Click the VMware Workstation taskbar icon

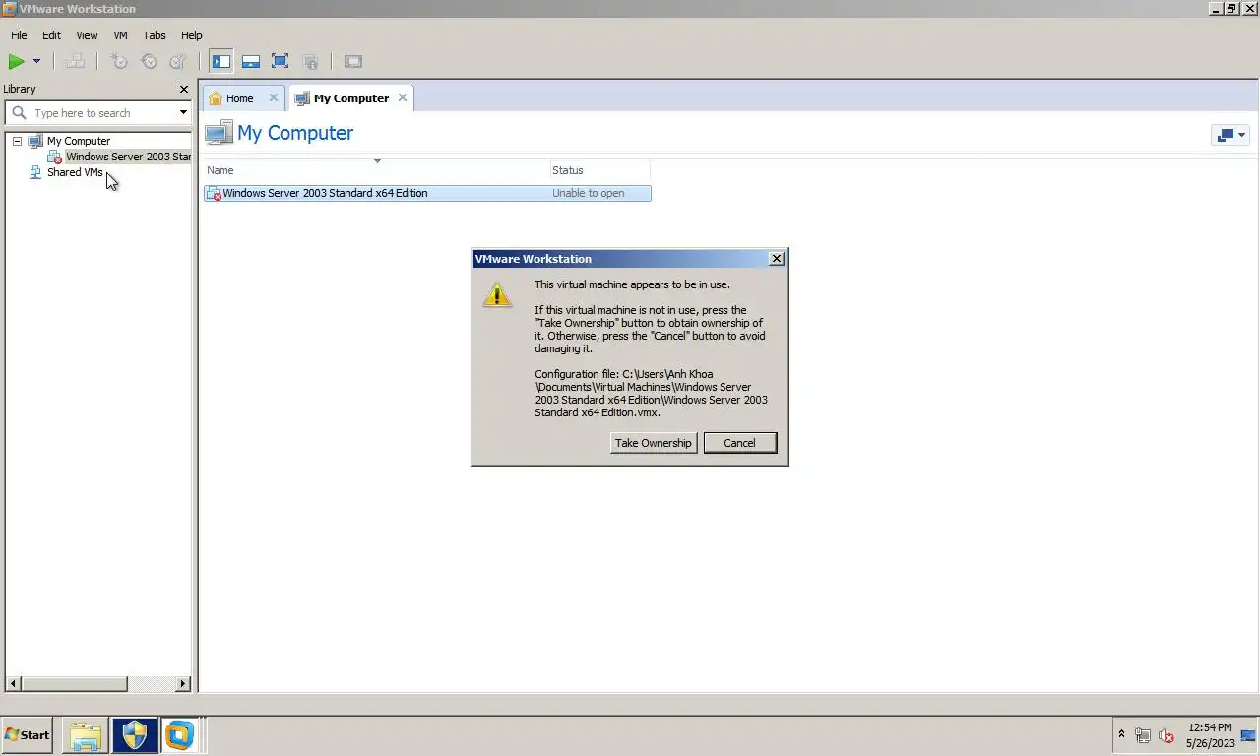(179, 735)
